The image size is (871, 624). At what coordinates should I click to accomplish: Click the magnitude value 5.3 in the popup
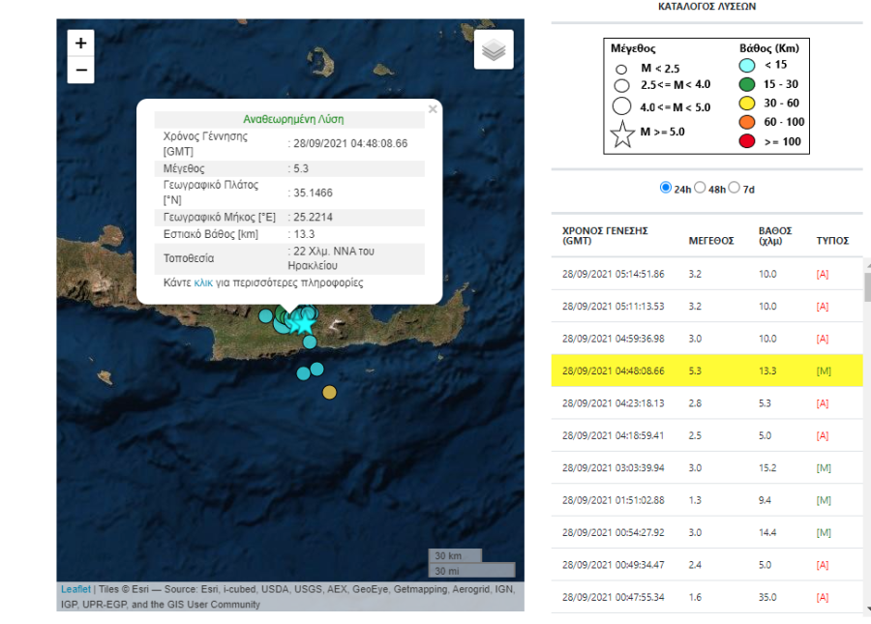pos(301,168)
